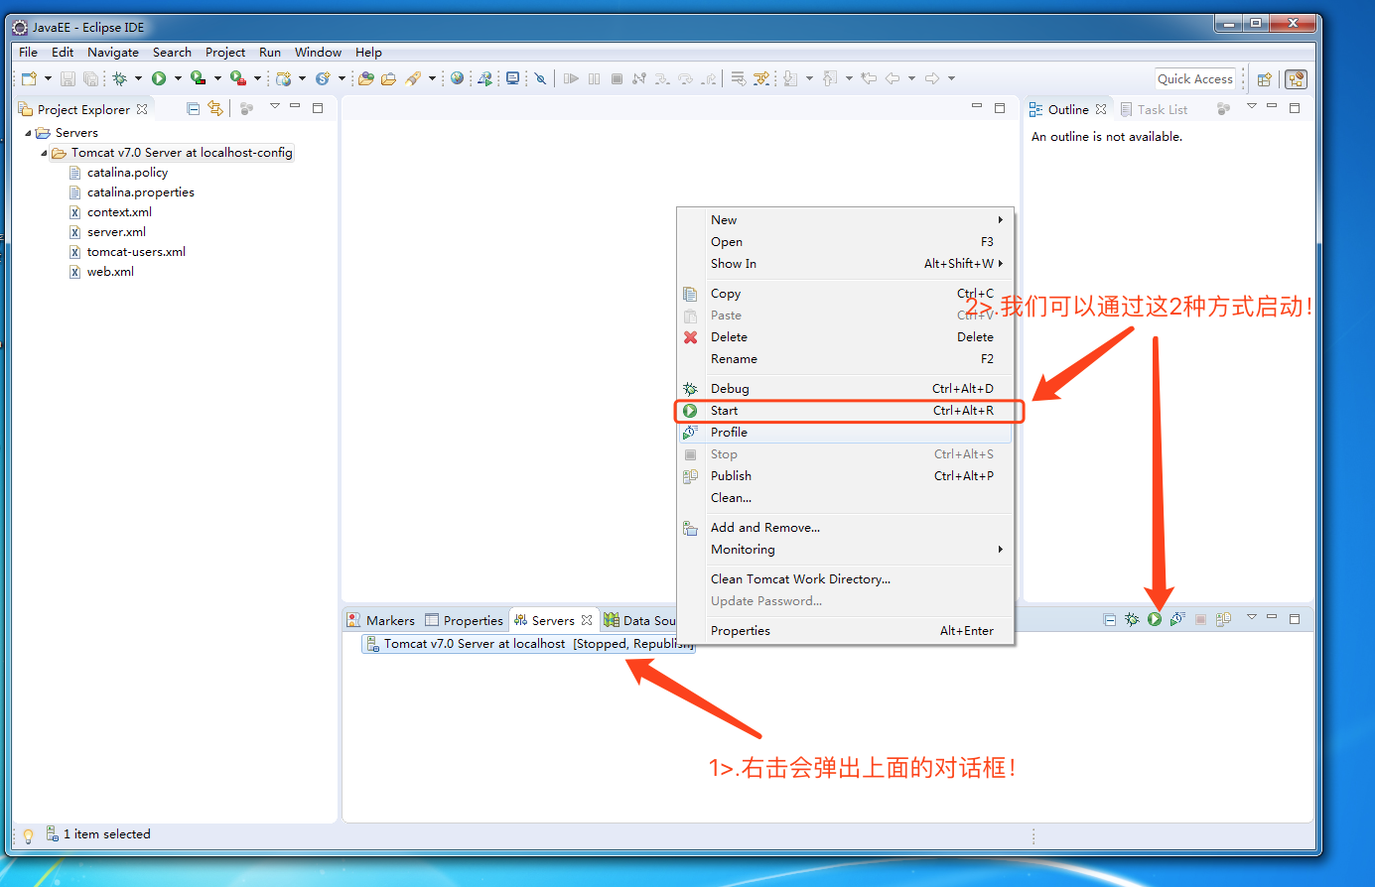Select catalina.policy file in tree
The width and height of the screenshot is (1375, 887).
pyautogui.click(x=118, y=173)
